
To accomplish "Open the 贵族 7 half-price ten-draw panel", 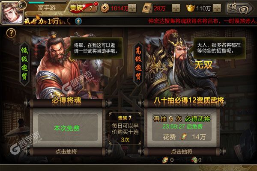I will [x=125, y=129].
